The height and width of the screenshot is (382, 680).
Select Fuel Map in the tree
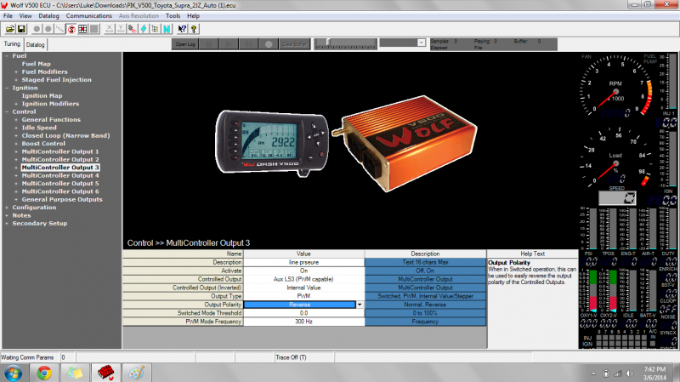pyautogui.click(x=36, y=64)
